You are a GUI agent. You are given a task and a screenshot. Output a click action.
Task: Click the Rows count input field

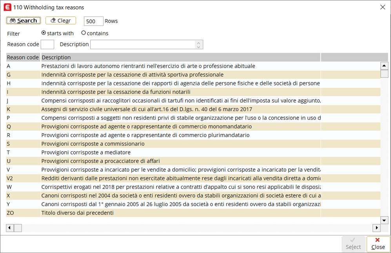[93, 21]
